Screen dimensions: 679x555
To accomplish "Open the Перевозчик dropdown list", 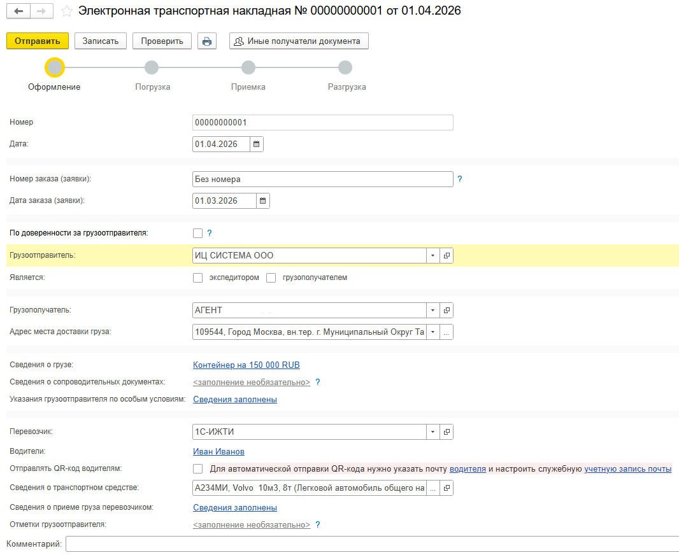I will click(x=432, y=433).
